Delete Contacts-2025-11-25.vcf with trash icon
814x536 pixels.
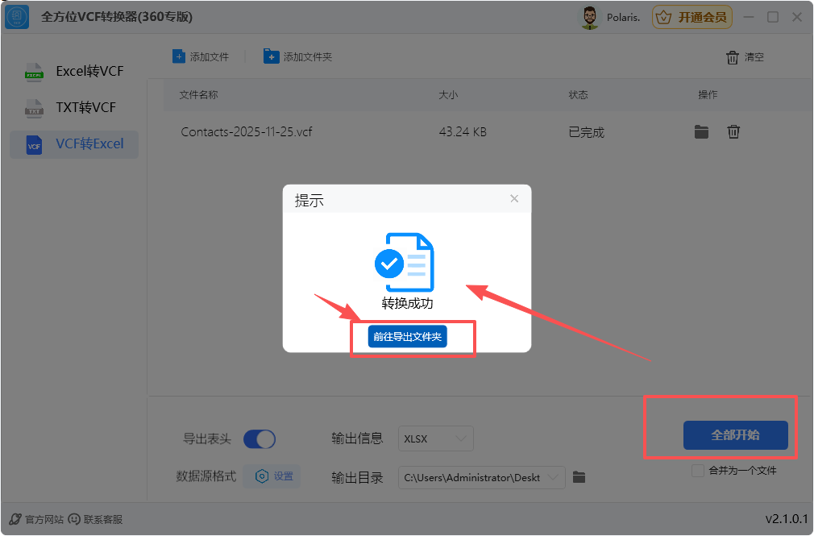click(733, 131)
